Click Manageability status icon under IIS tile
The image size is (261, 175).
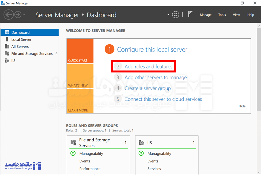pos(141,153)
